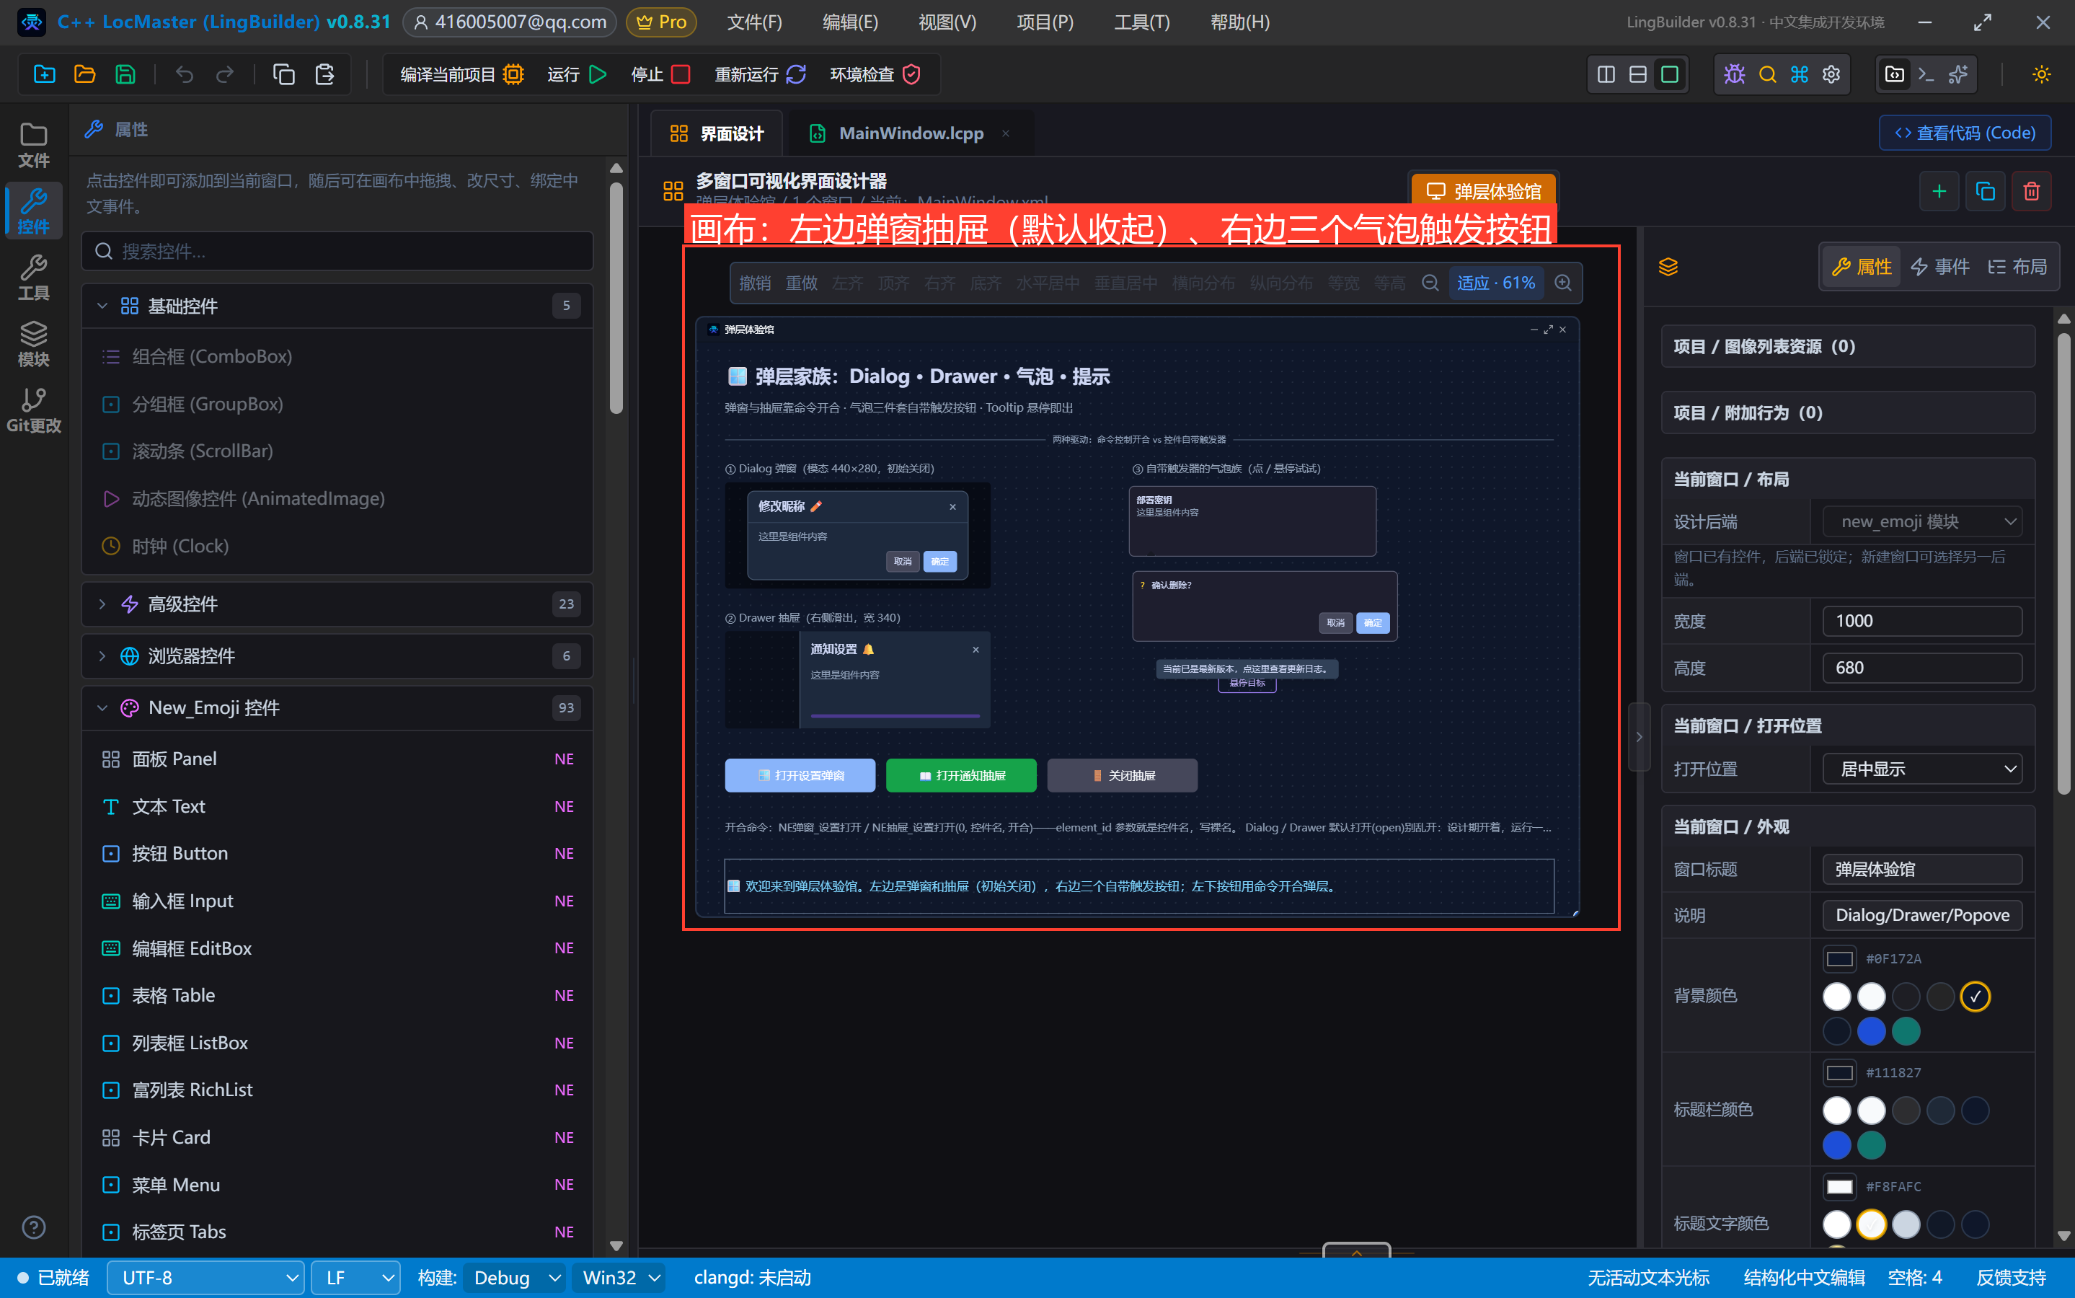This screenshot has width=2075, height=1298.
Task: Expand the 浏览器控件 group
Action: click(337, 656)
